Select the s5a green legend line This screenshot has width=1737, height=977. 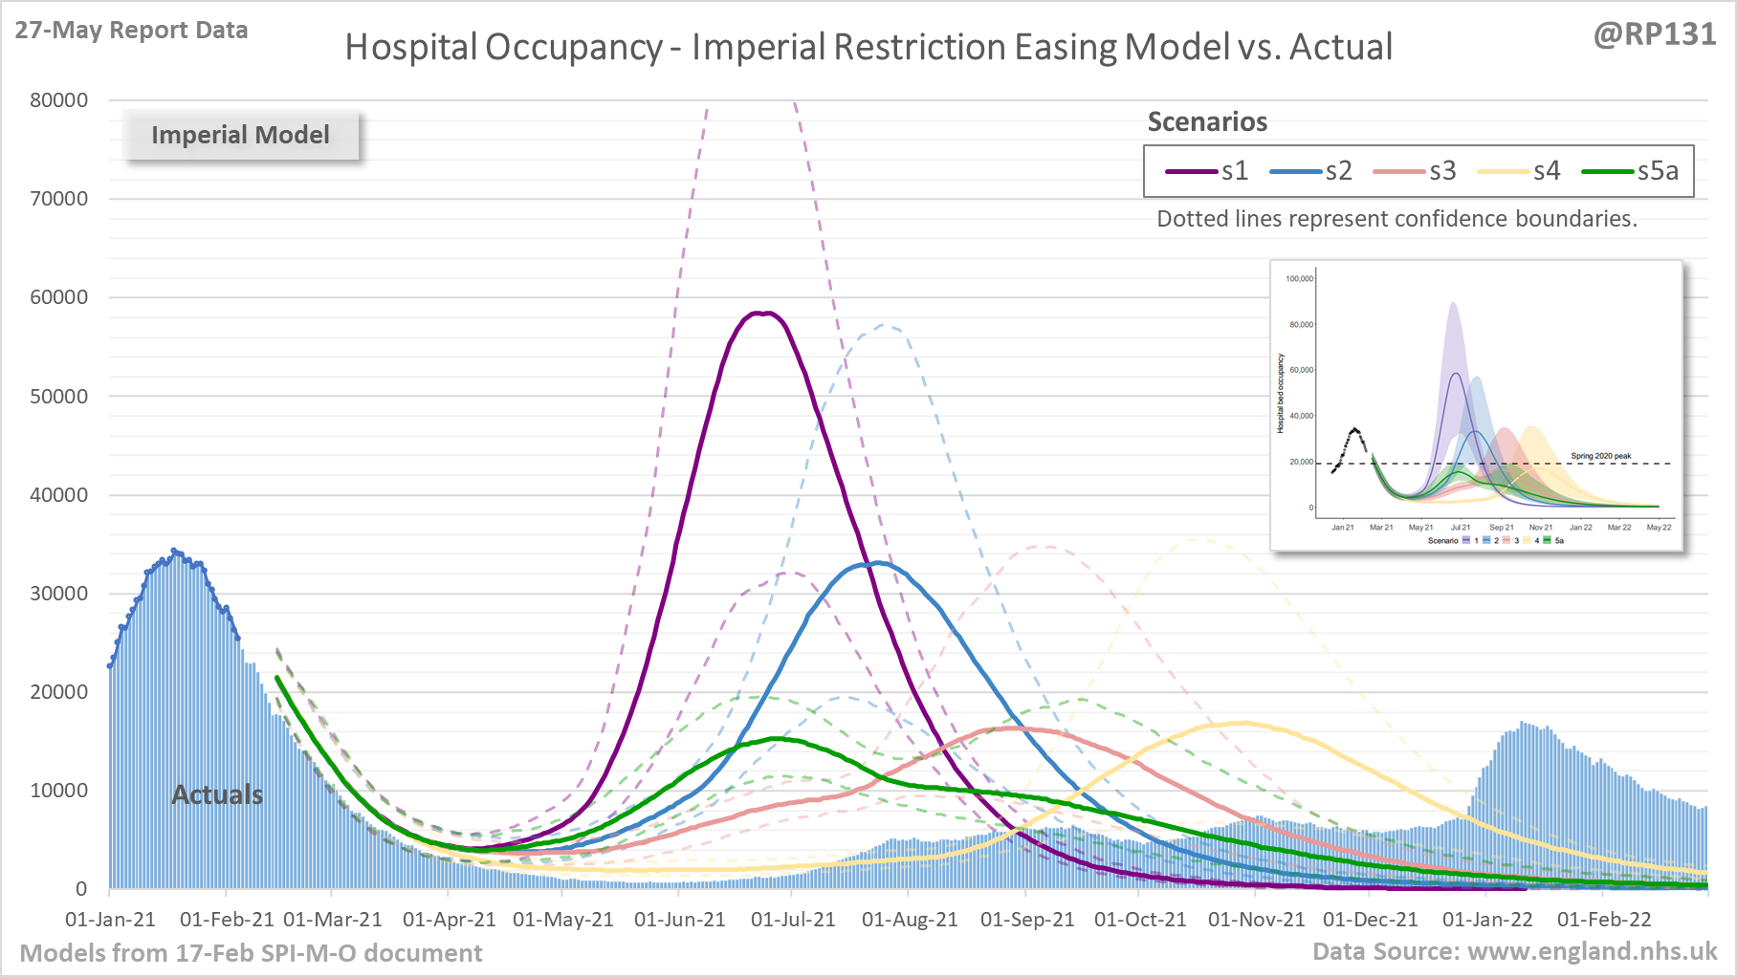click(x=1609, y=172)
